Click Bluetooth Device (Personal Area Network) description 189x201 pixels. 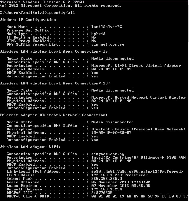138,129
